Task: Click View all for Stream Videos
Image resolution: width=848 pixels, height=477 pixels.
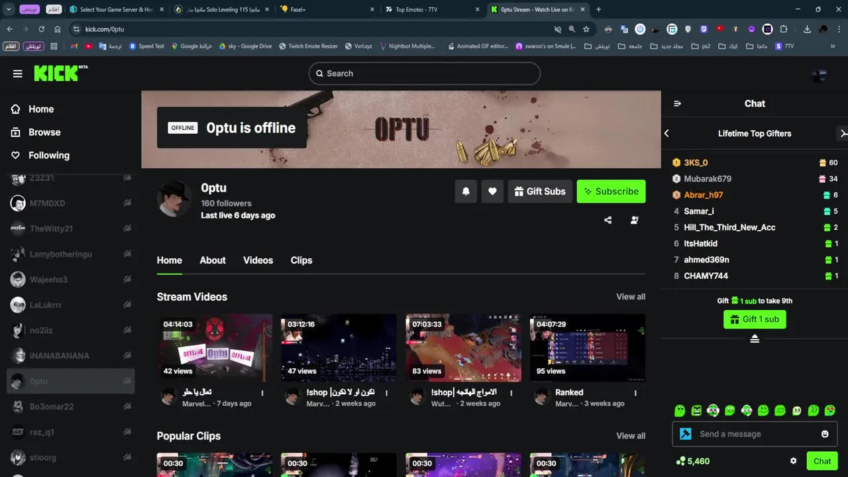Action: 631,297
